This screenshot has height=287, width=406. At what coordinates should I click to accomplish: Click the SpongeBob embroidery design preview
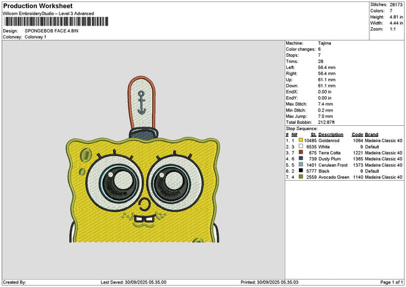[143, 159]
